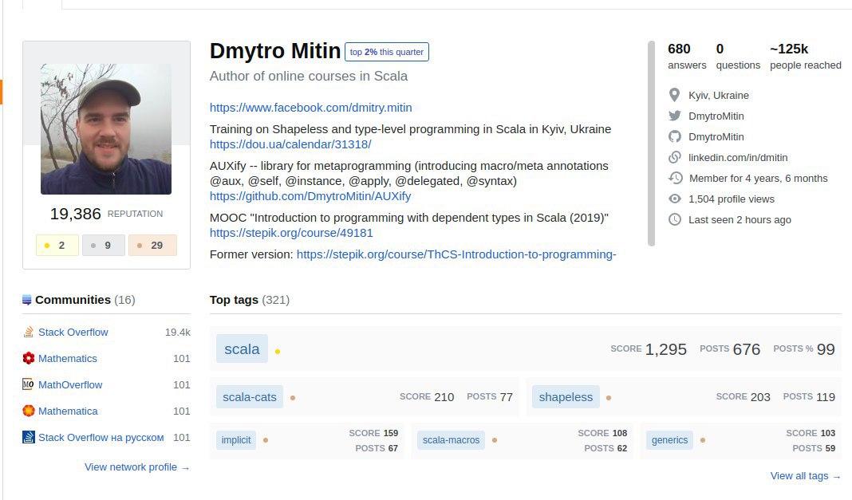The width and height of the screenshot is (852, 500).
Task: Click the Top tags heading
Action: click(x=234, y=300)
